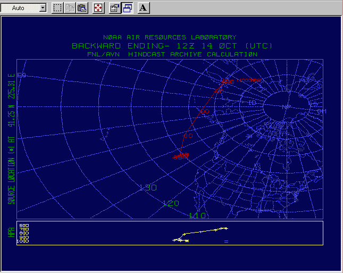Viewport: 343px width, 273px height.
Task: Switch to full screen with red arrows icon
Action: [98, 8]
